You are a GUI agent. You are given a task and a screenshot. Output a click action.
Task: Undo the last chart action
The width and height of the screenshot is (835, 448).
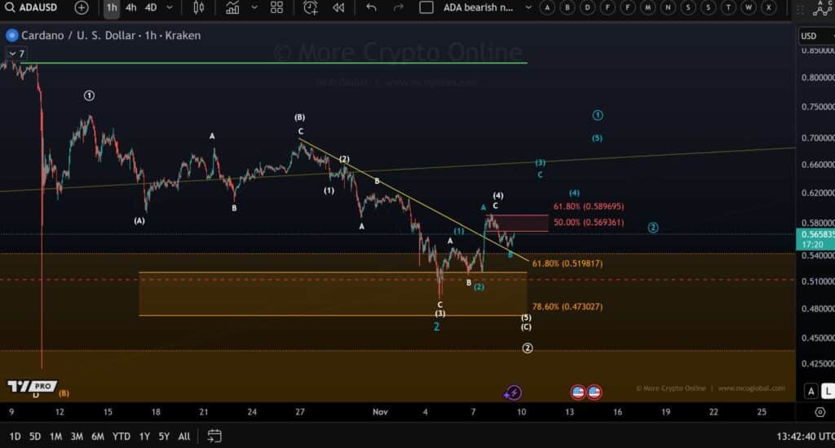click(x=372, y=7)
